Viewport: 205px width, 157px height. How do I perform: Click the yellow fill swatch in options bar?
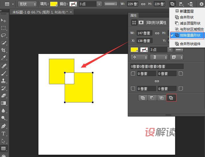point(54,4)
